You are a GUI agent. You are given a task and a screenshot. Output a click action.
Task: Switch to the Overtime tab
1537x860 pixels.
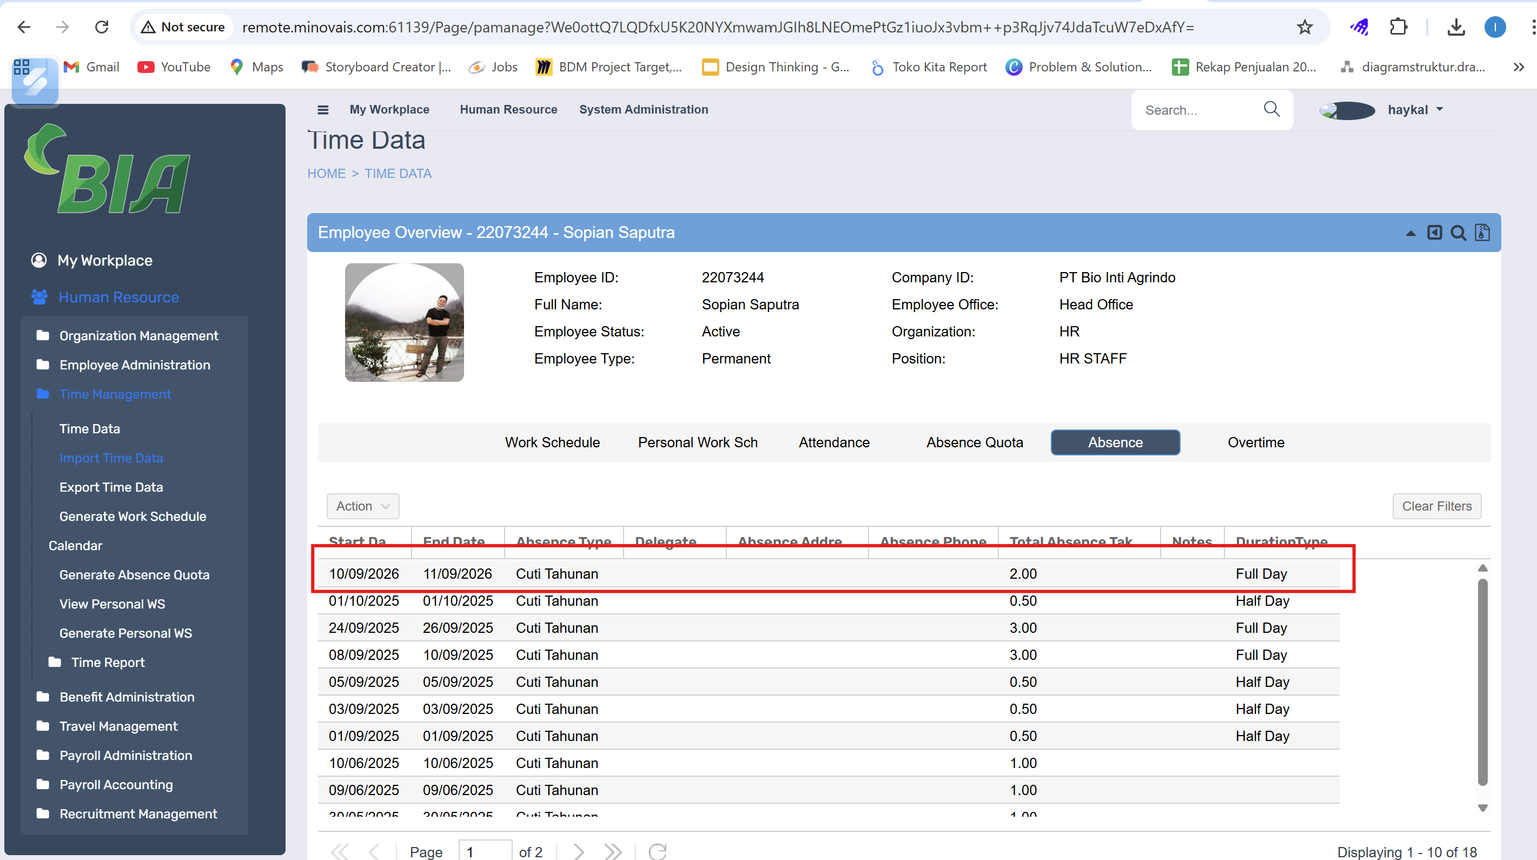coord(1255,442)
